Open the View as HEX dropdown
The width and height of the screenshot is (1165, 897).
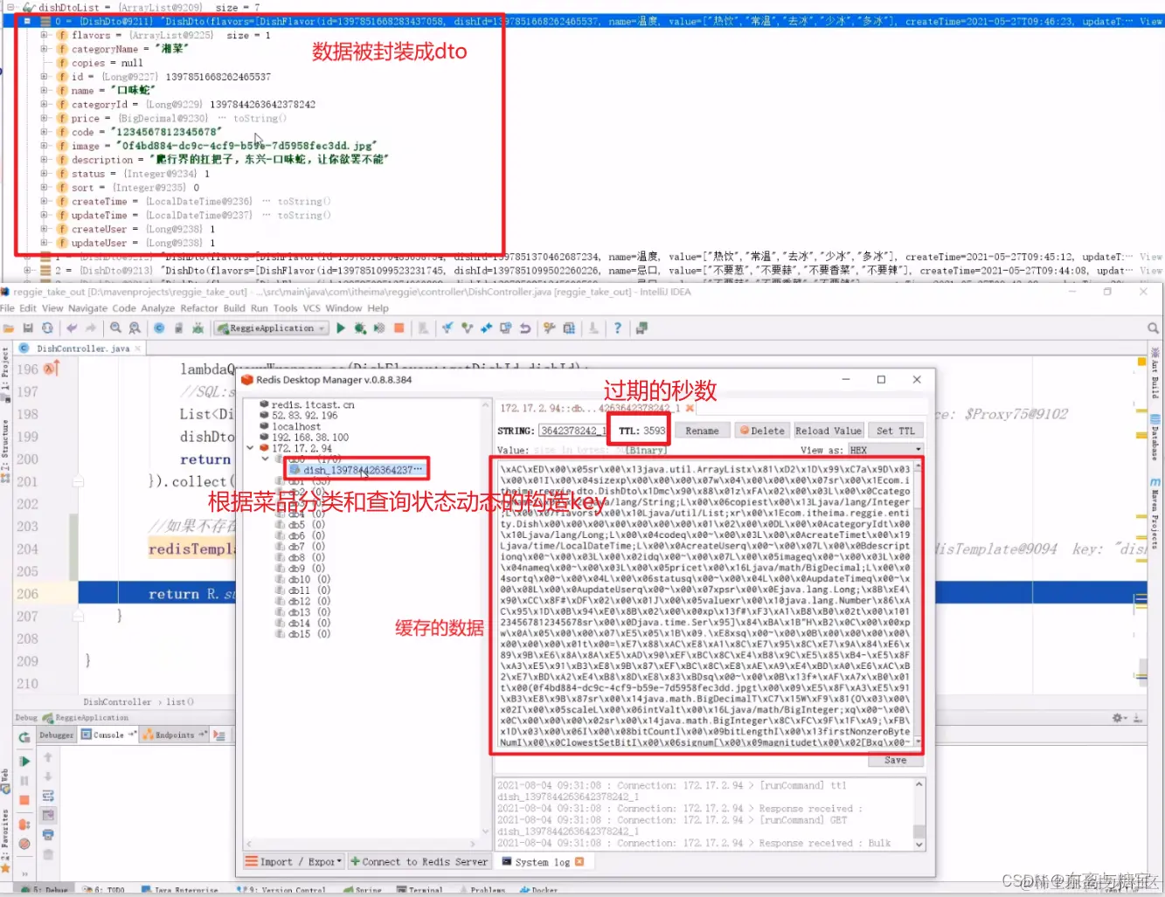(x=885, y=450)
